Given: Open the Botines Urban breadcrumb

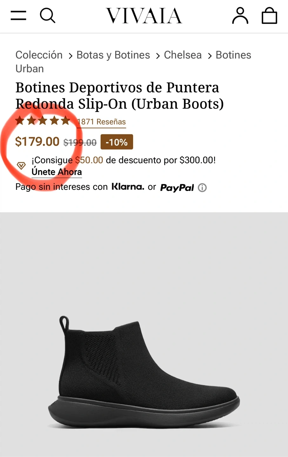Looking at the screenshot, I should coord(233,55).
